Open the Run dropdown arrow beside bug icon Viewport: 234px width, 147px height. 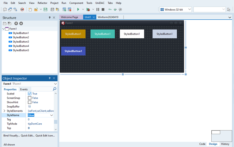coord(93,9)
